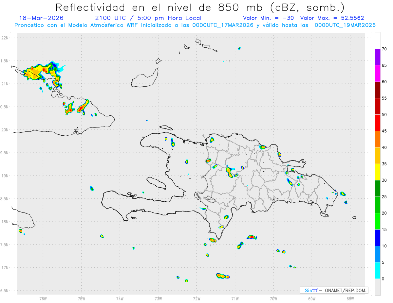
Task: Click the longitude axis label '75W'
Action: pos(82,298)
